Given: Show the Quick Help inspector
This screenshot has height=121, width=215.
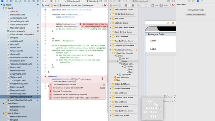Looking at the screenshot, I should click(198, 1).
